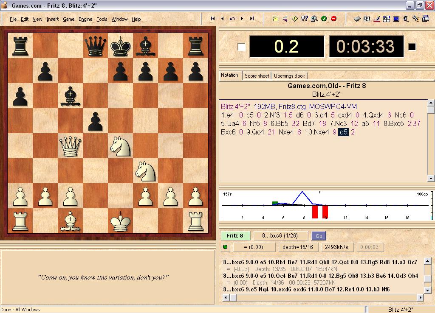Click the 2493kN/s speed button
This screenshot has height=313, width=435.
[336, 247]
